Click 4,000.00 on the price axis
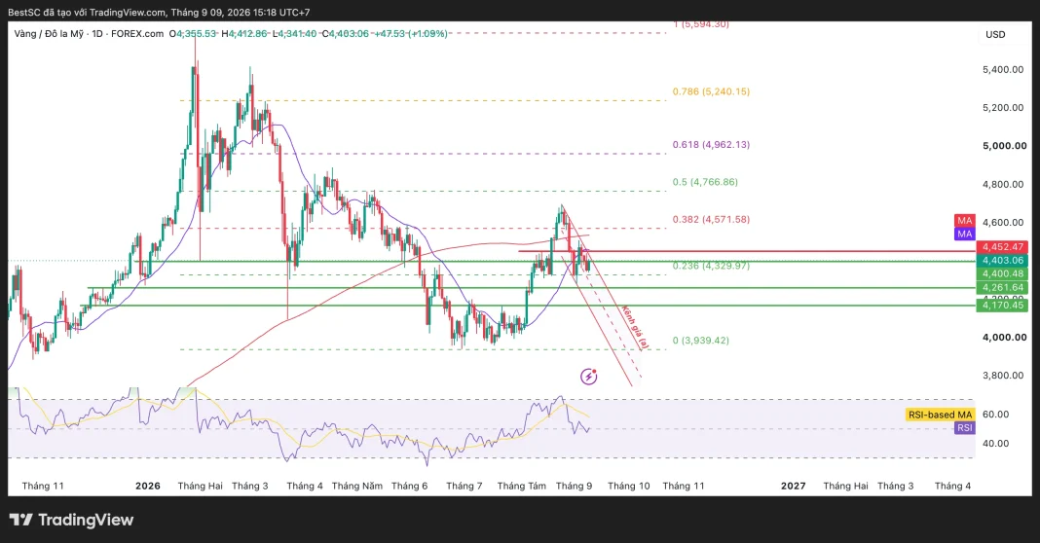This screenshot has height=543, width=1040. tap(1004, 338)
